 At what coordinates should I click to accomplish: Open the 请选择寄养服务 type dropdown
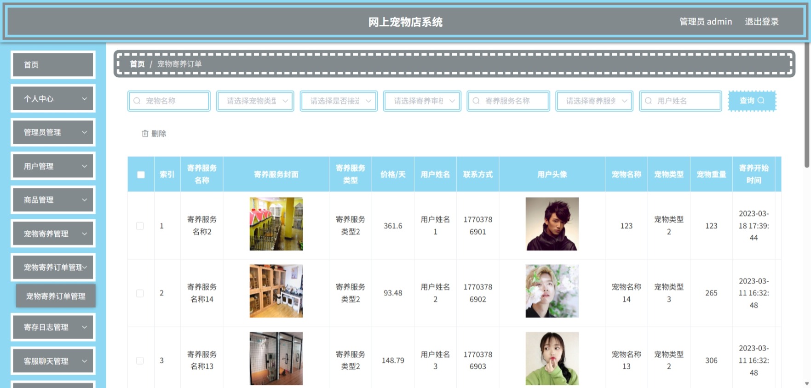pos(594,101)
